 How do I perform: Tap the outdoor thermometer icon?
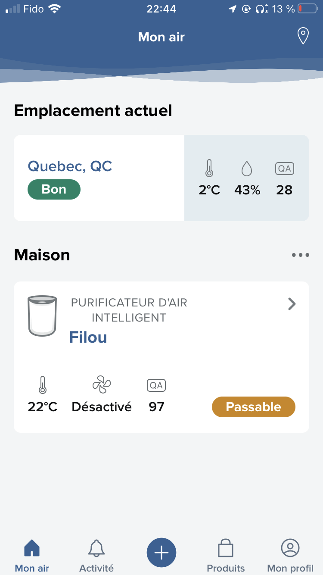209,168
